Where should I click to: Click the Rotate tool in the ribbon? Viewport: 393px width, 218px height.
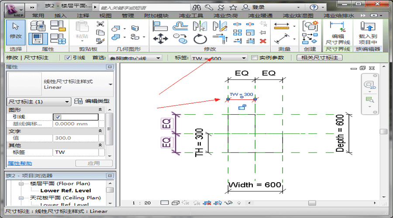pyautogui.click(x=200, y=39)
